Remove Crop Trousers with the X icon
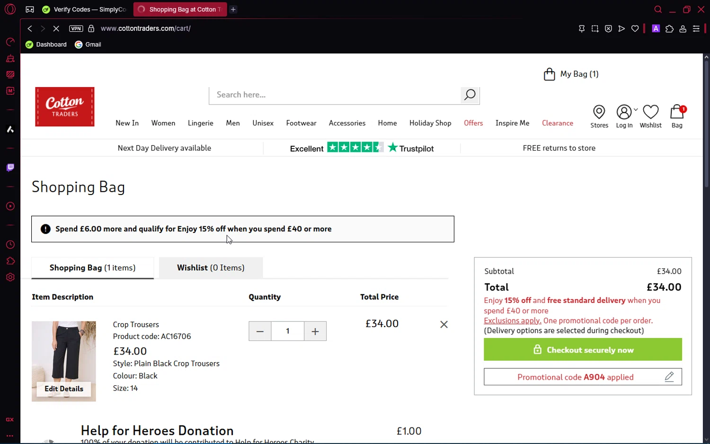Image resolution: width=710 pixels, height=444 pixels. click(x=444, y=324)
